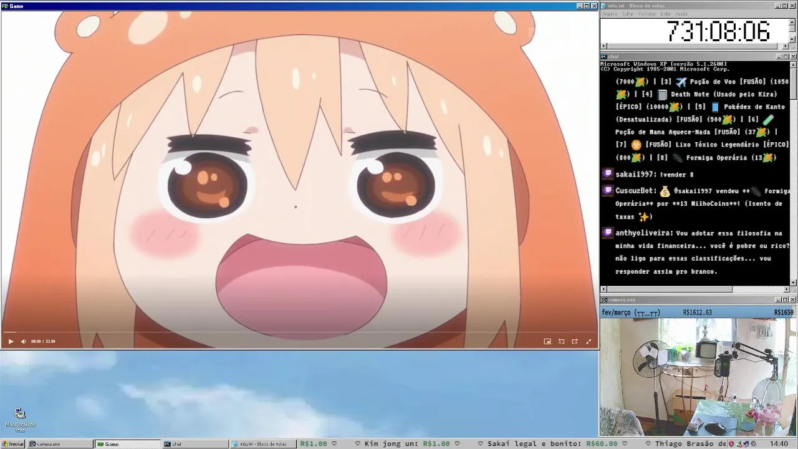This screenshot has width=798, height=449.
Task: Click the Pokédex de Kanto text in chat
Action: pyautogui.click(x=754, y=107)
